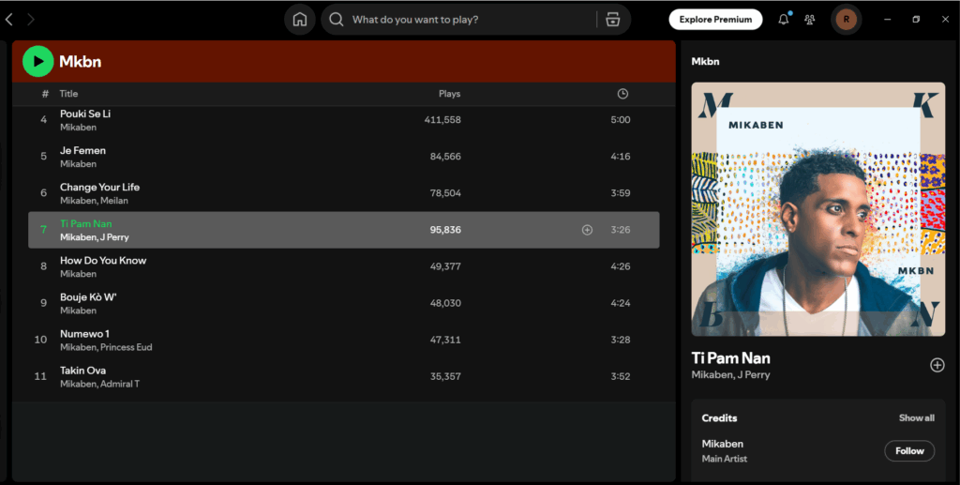Click the Mkbn album cover art
The image size is (960, 485).
[817, 209]
